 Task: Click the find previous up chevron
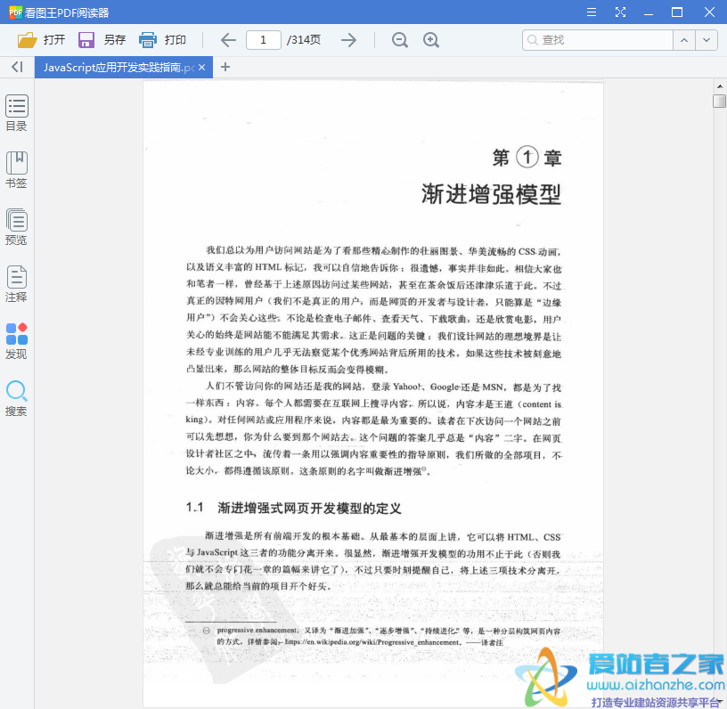(684, 40)
